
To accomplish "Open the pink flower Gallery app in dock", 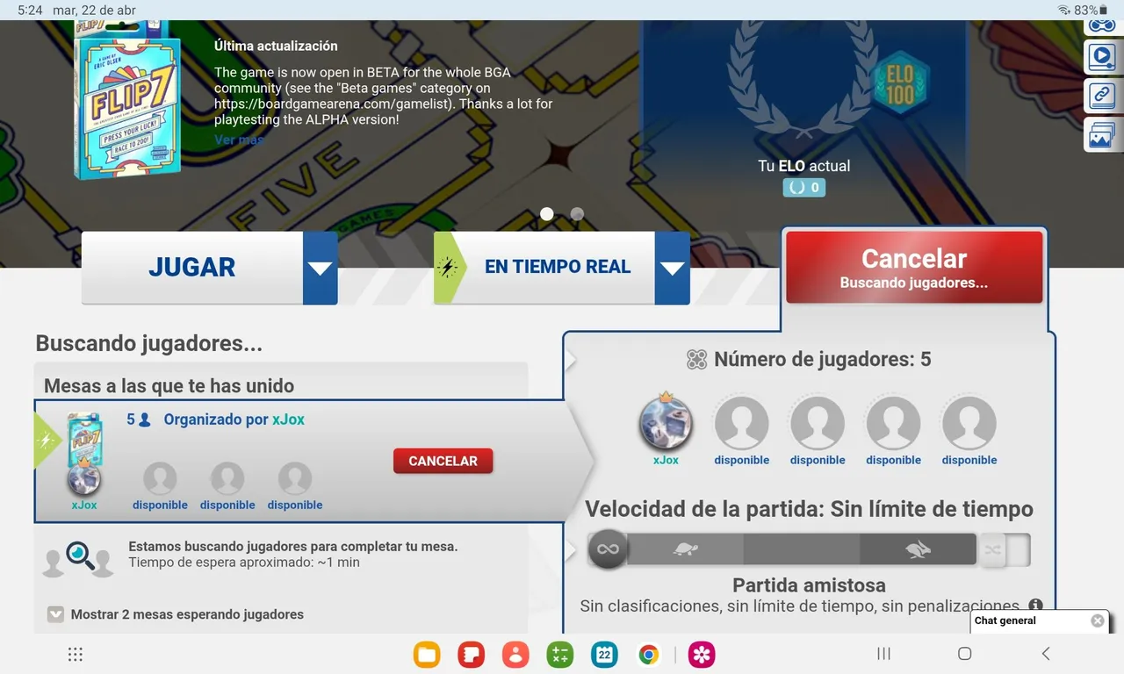I will [x=702, y=654].
